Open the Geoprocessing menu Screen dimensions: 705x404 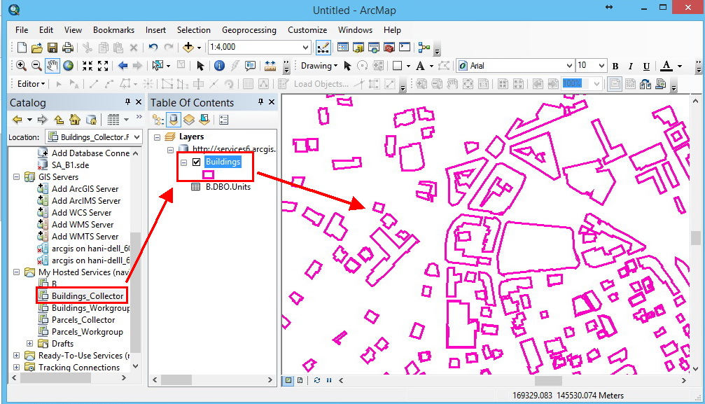tap(249, 29)
